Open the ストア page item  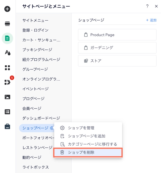pyautogui.click(x=117, y=61)
